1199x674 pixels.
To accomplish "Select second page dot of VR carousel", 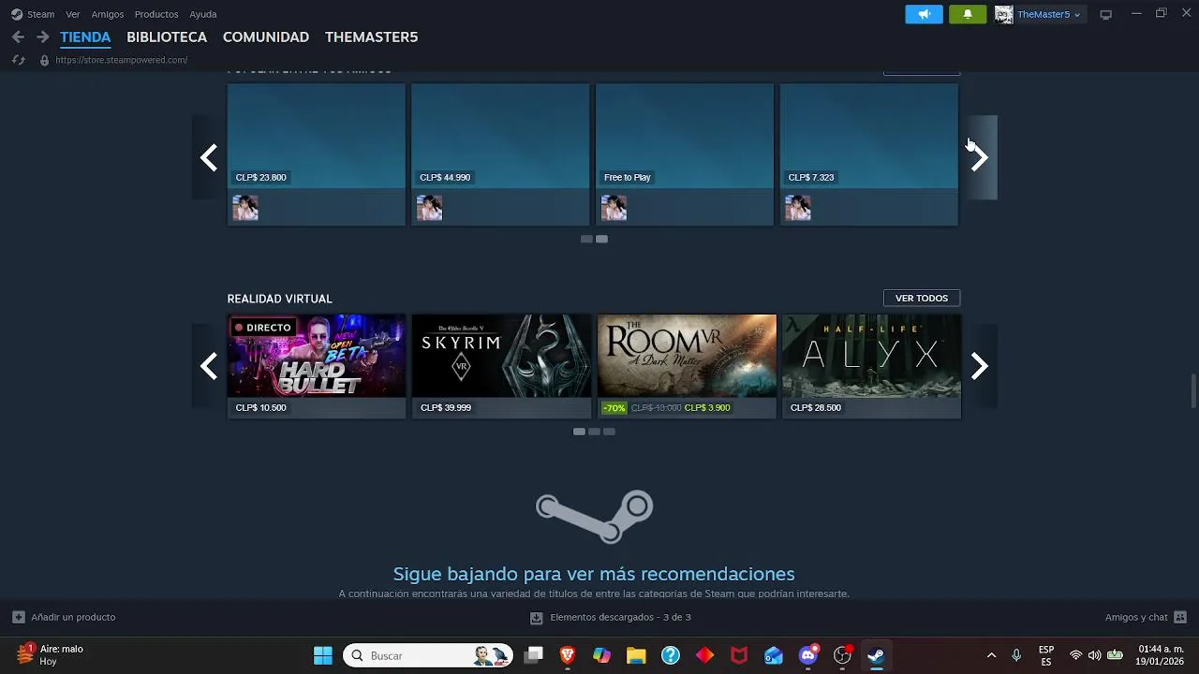I will click(594, 432).
